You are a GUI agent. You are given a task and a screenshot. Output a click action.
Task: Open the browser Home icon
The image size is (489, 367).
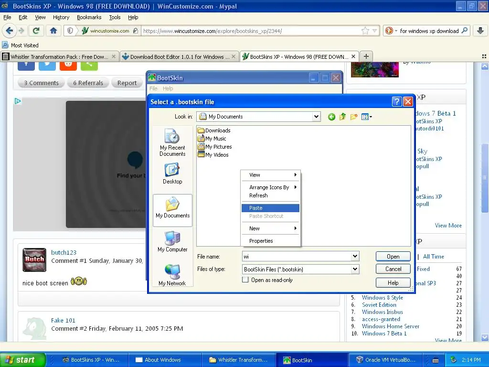point(53,31)
